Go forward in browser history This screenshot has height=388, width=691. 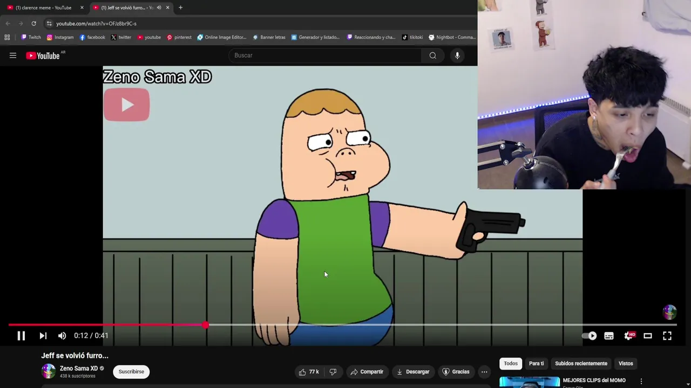click(21, 24)
